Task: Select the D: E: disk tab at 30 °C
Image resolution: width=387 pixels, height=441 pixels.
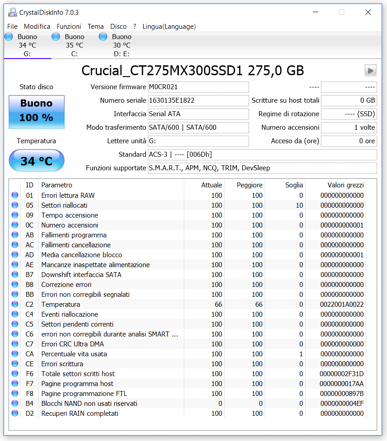Action: 122,45
